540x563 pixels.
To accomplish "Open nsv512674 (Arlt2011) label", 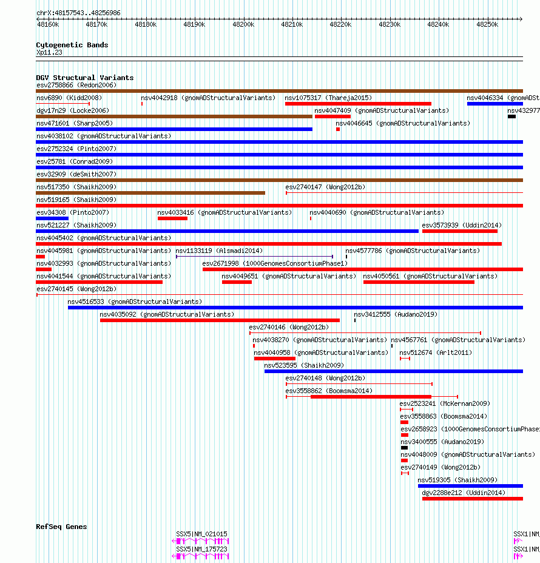I will click(x=436, y=352).
